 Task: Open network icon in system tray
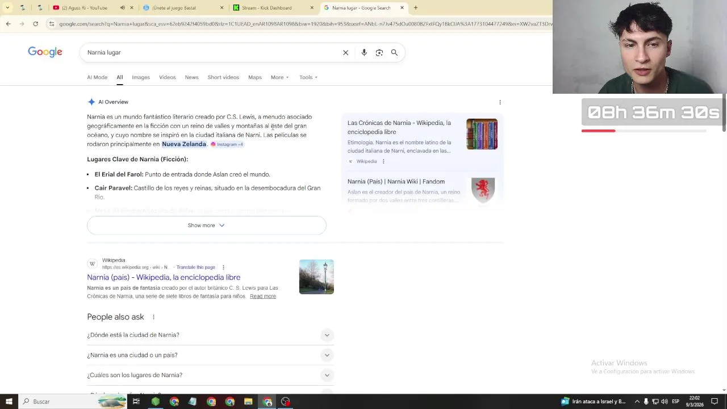click(655, 402)
